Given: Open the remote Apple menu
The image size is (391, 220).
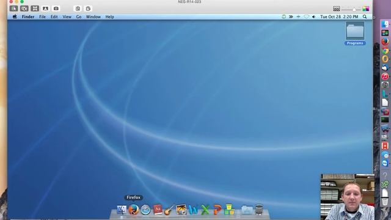Looking at the screenshot, I should pyautogui.click(x=15, y=16).
